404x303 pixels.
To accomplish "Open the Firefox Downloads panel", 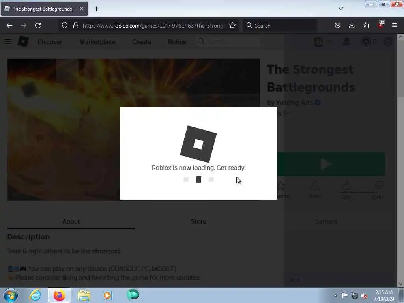I will pos(352,26).
